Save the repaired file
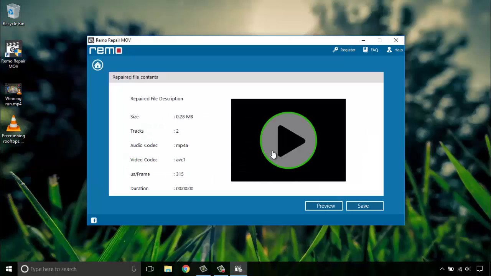Screen dimensions: 491x276 364,206
